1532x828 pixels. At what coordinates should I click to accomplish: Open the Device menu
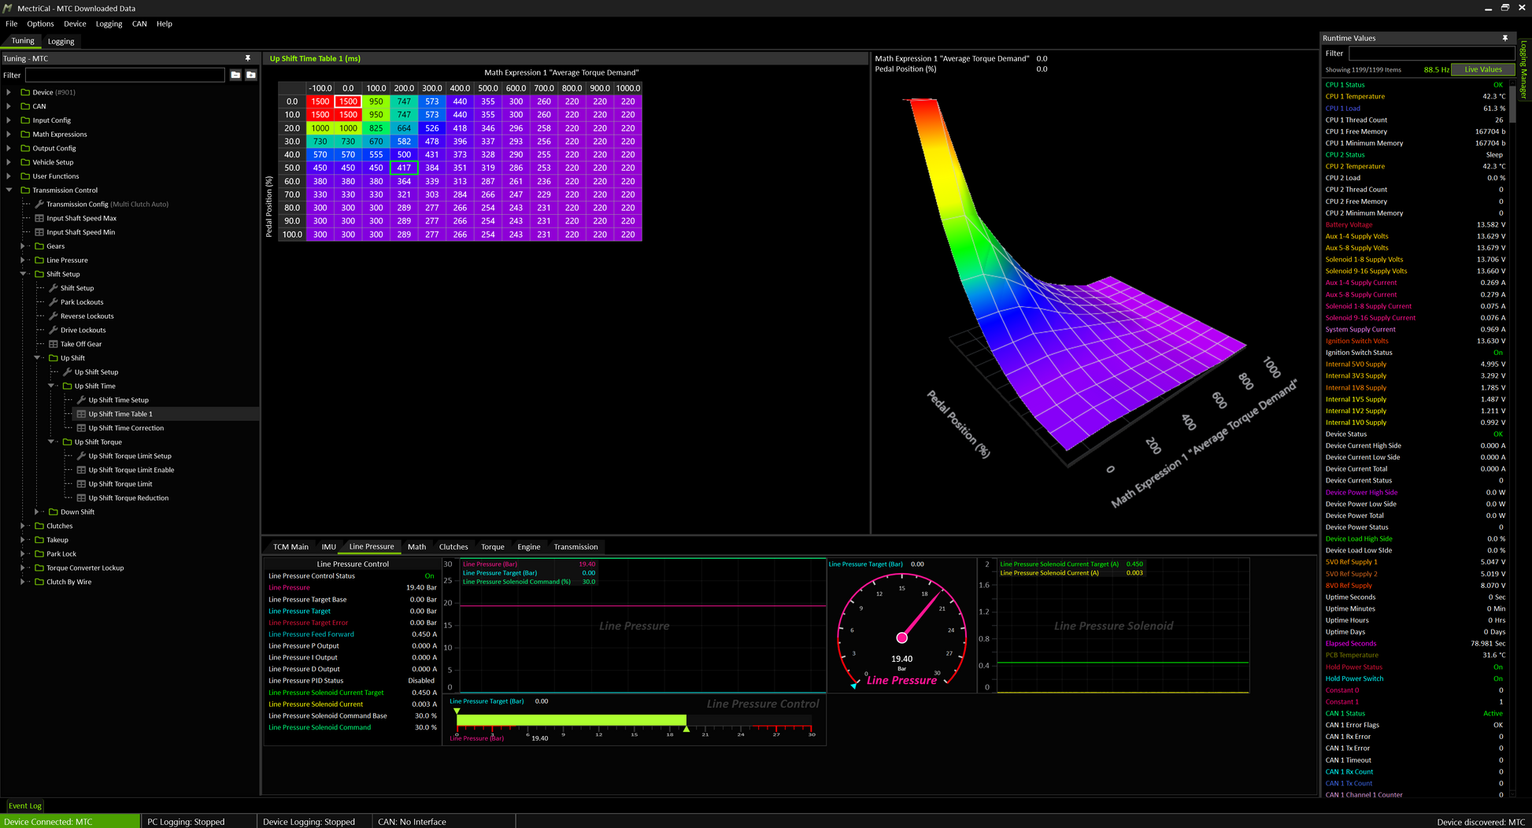tap(75, 24)
